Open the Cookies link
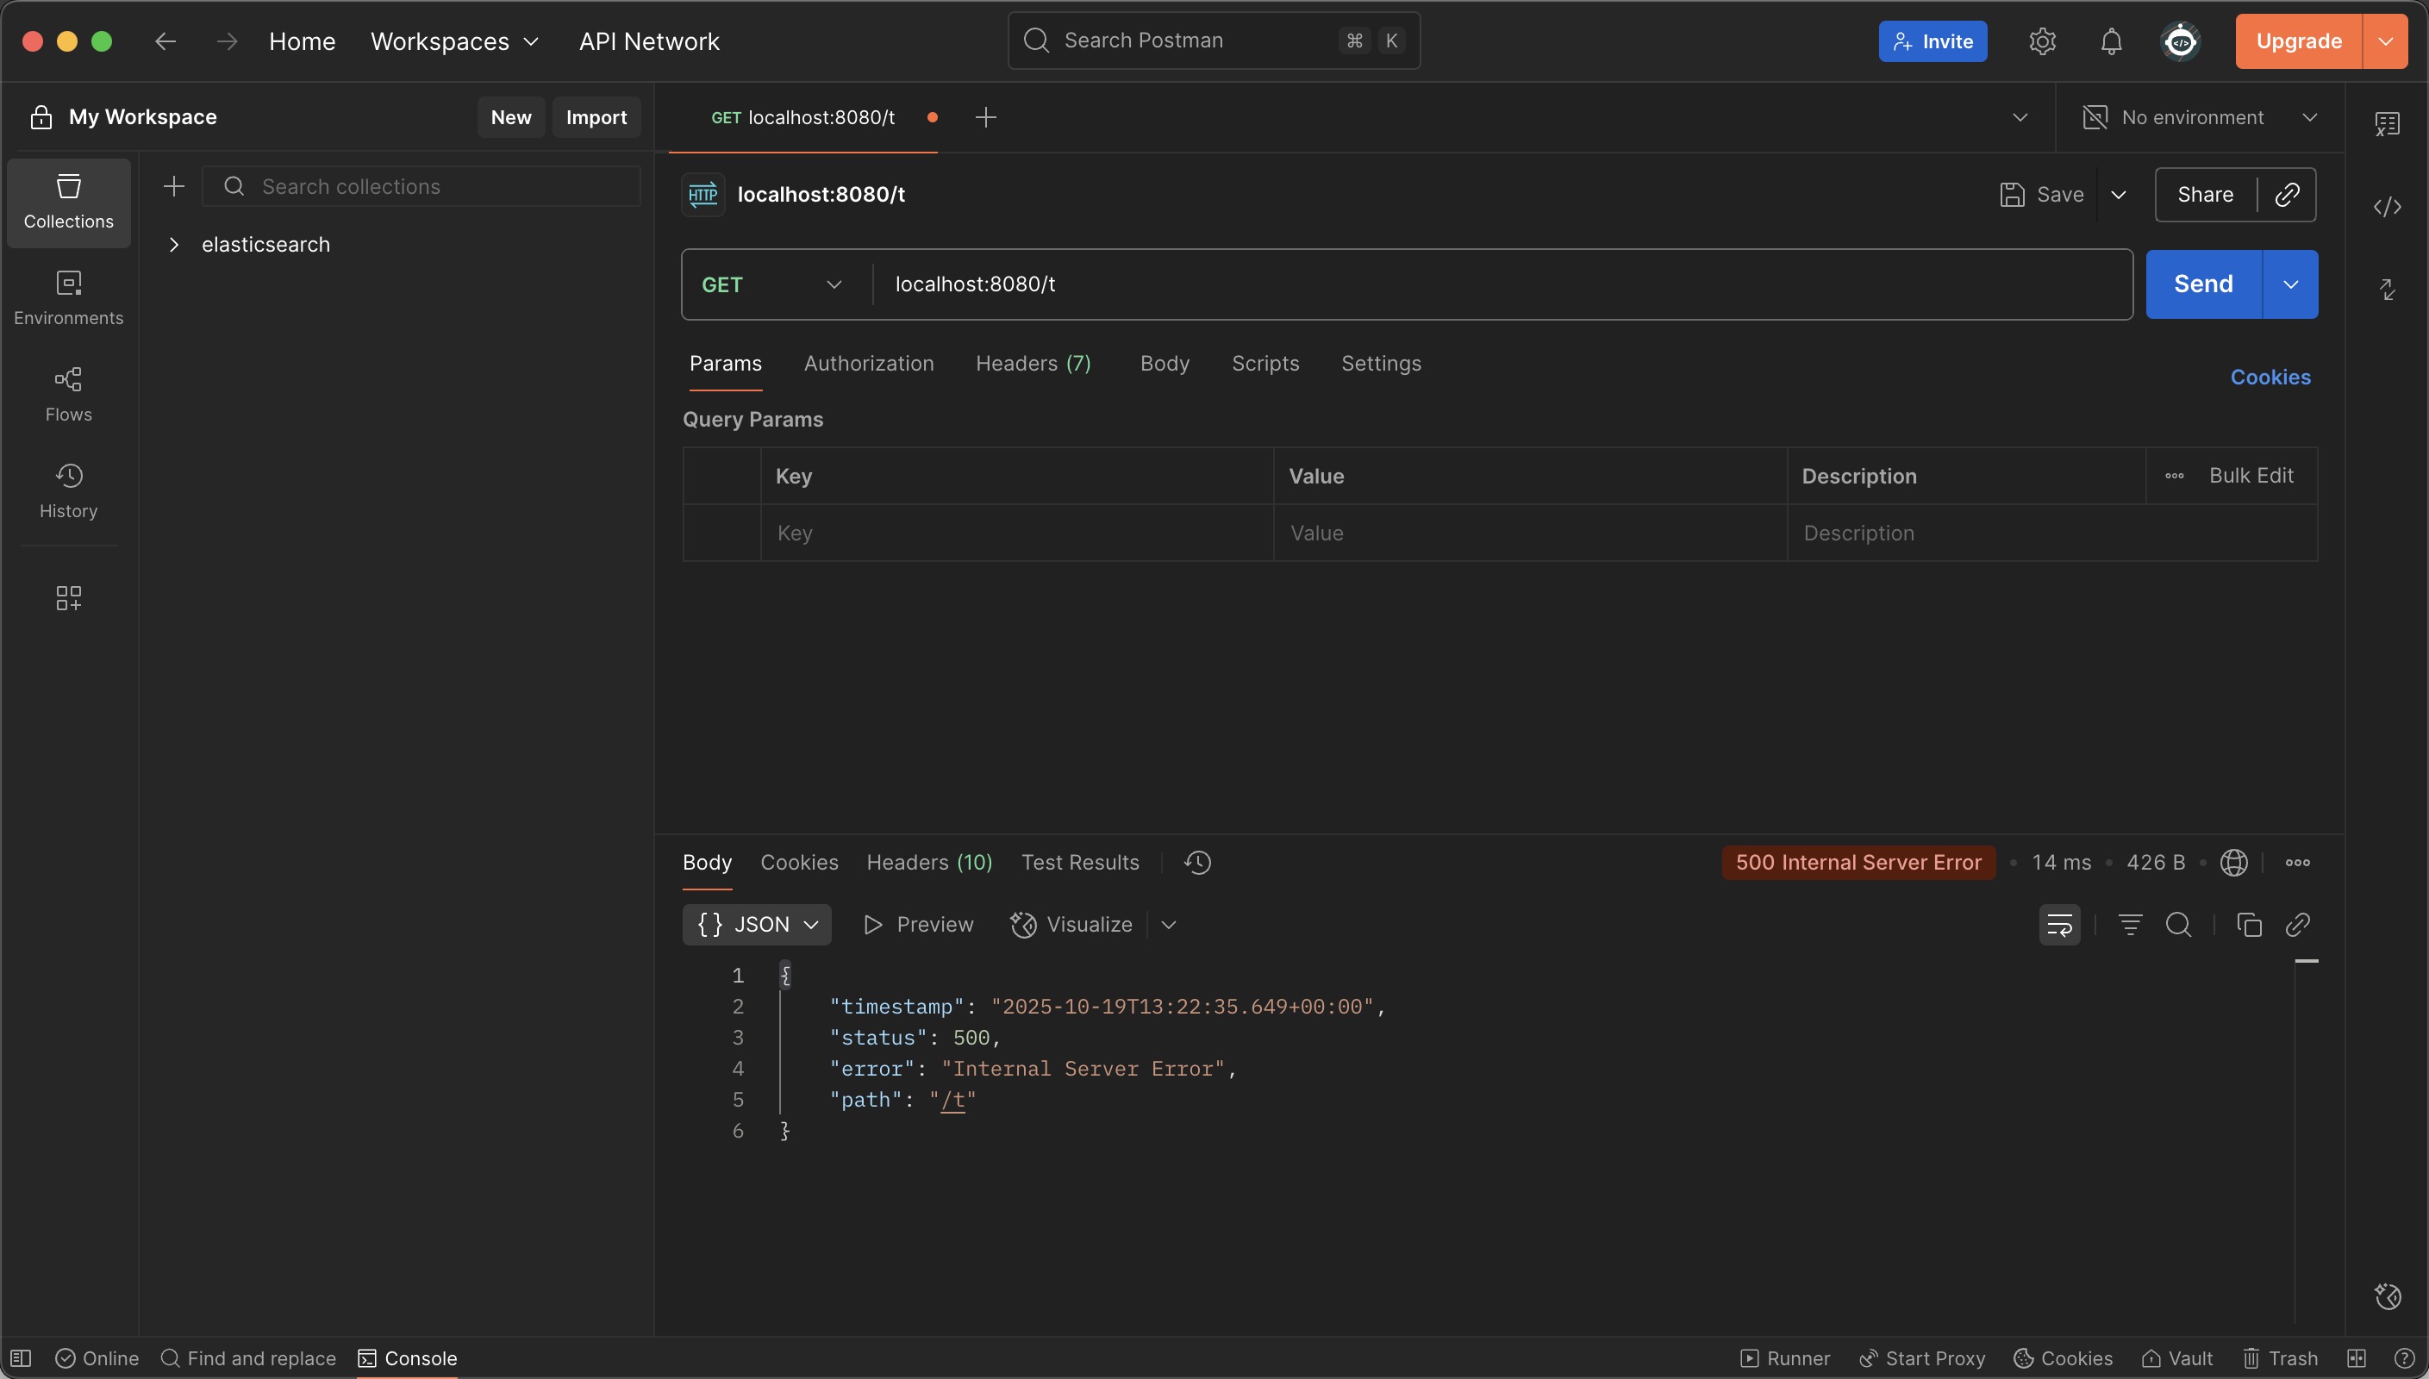The height and width of the screenshot is (1379, 2429). (2270, 377)
